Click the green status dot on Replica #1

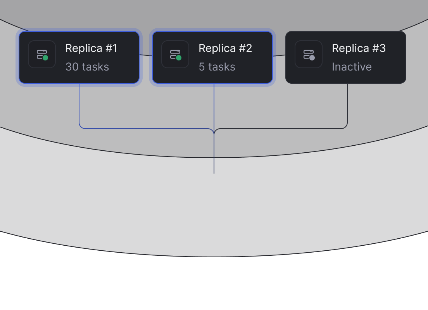[45, 58]
